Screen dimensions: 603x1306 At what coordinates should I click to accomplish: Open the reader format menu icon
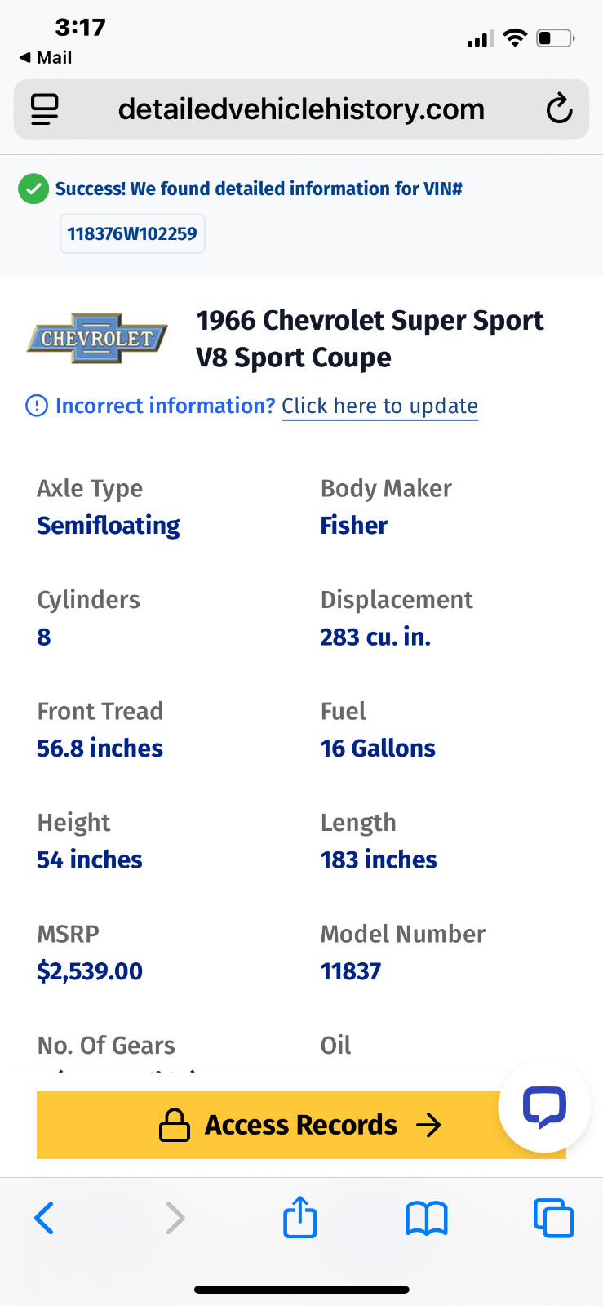click(x=45, y=109)
